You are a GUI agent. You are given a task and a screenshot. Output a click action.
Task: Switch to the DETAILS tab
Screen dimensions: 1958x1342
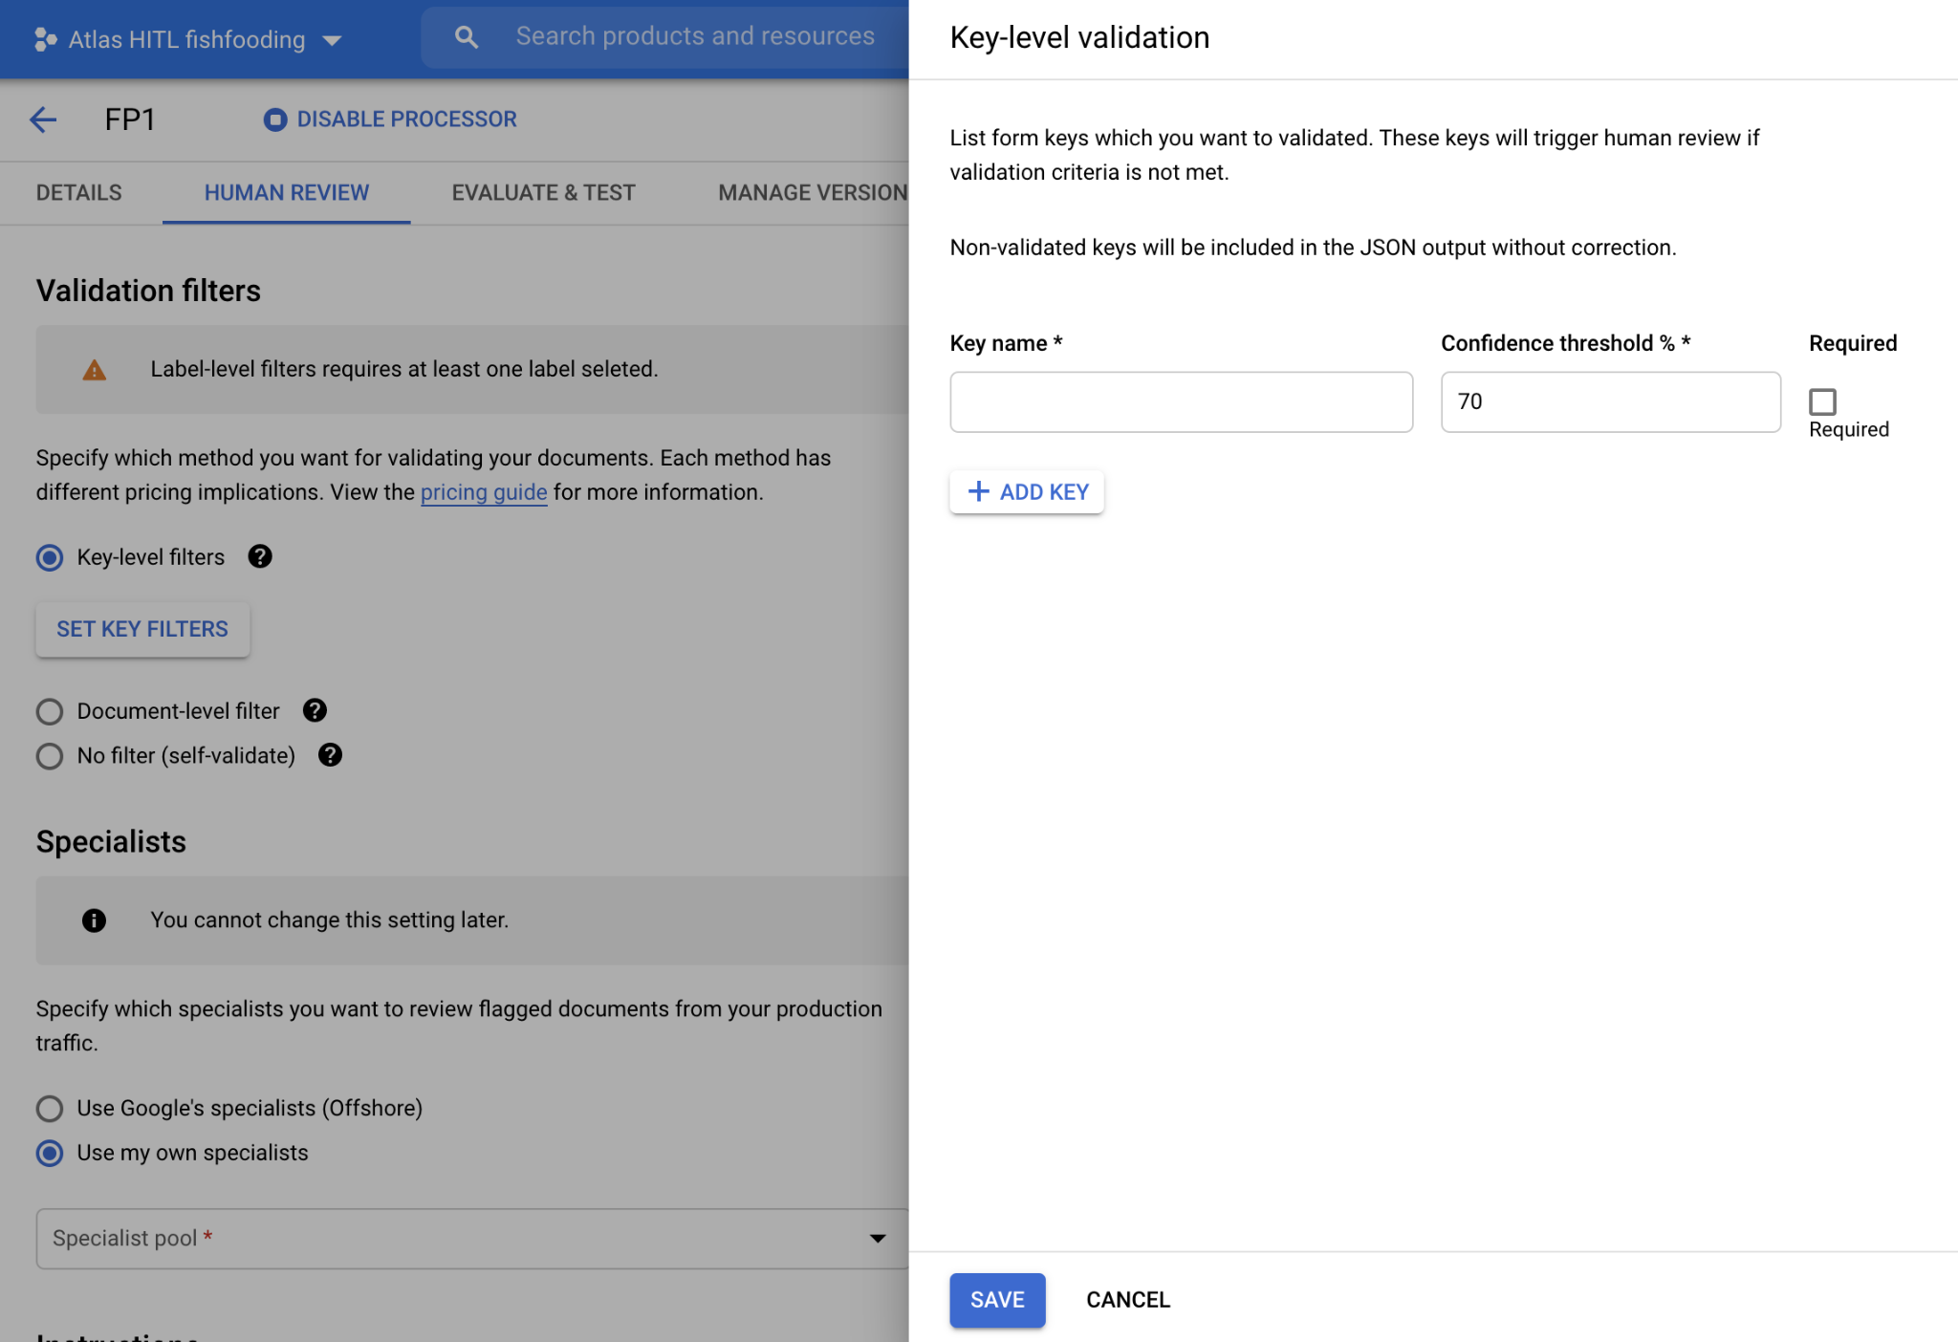[x=80, y=192]
